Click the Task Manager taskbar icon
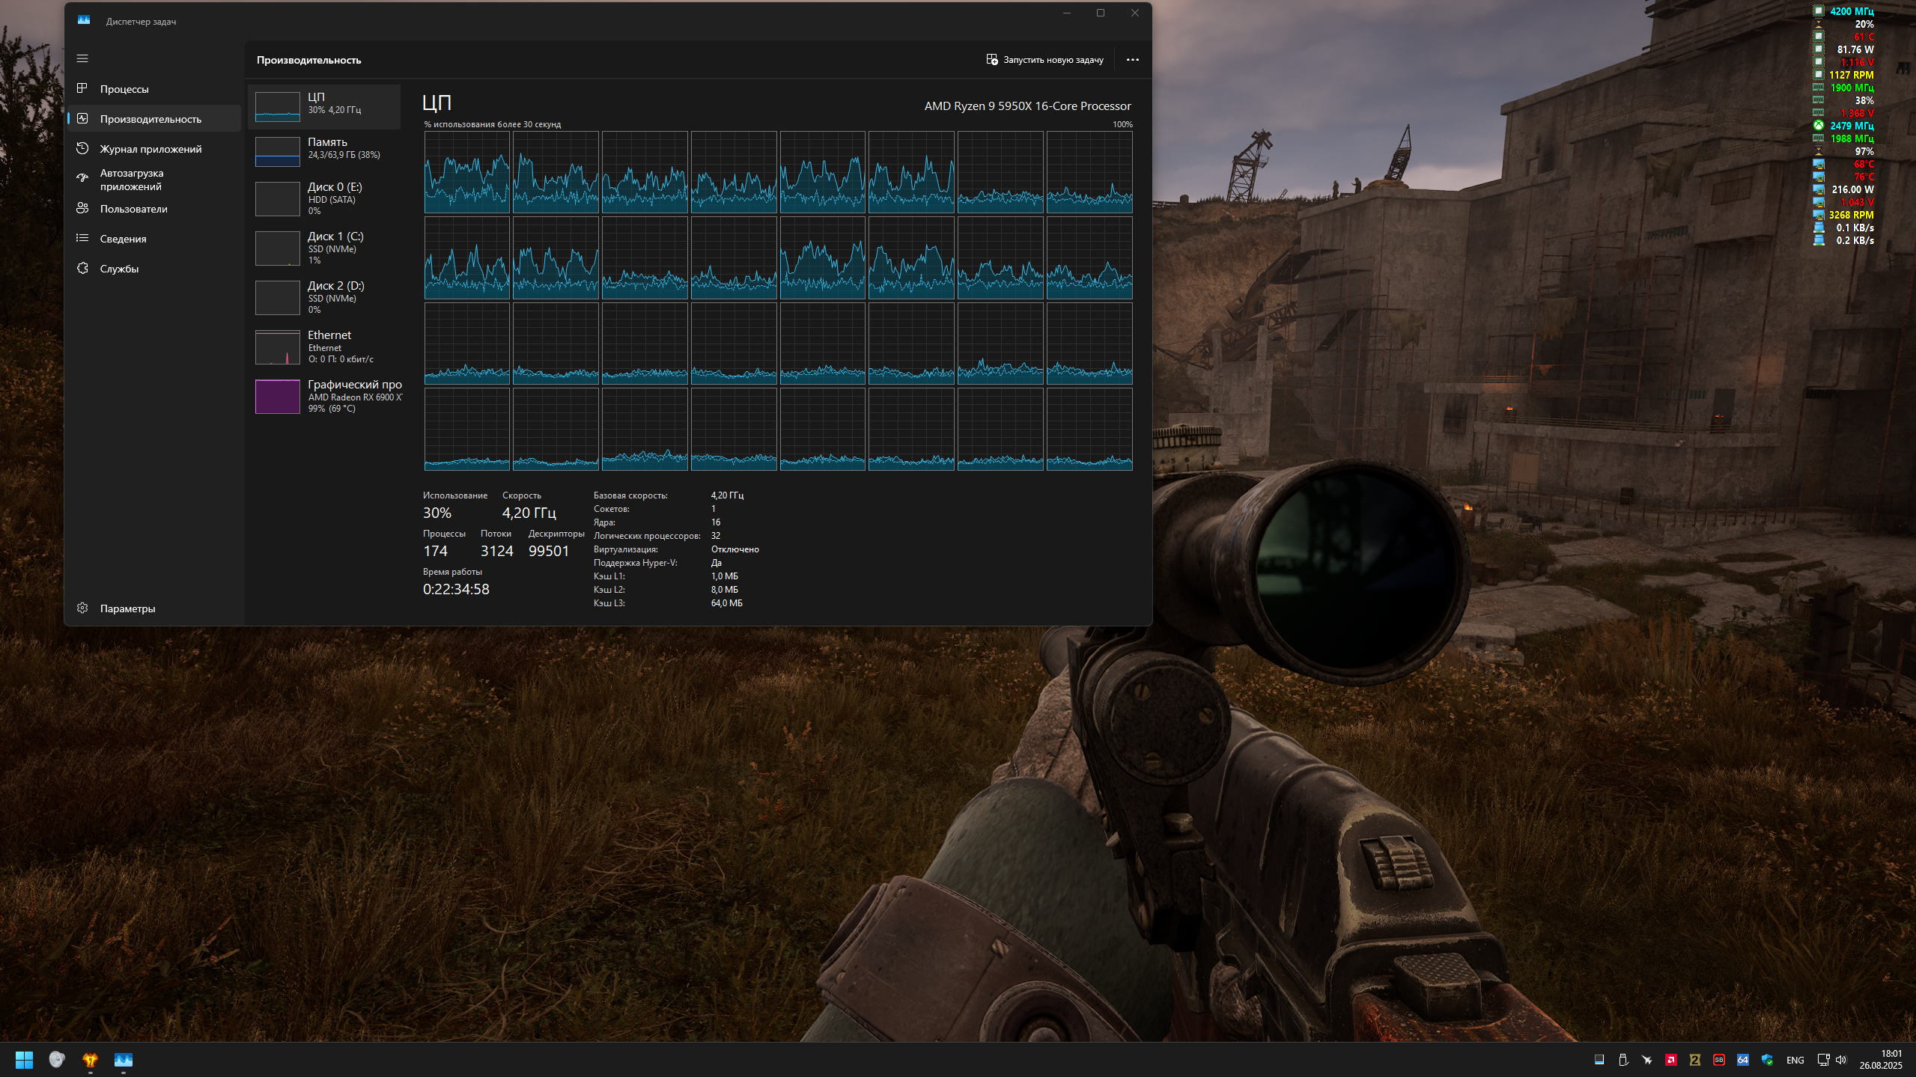Viewport: 1916px width, 1077px height. click(x=123, y=1060)
